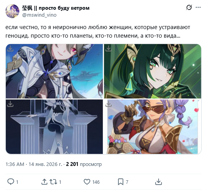The width and height of the screenshot is (207, 190).
Task: Download the sunglasses character image via its overlay icon
Action: coord(108,104)
